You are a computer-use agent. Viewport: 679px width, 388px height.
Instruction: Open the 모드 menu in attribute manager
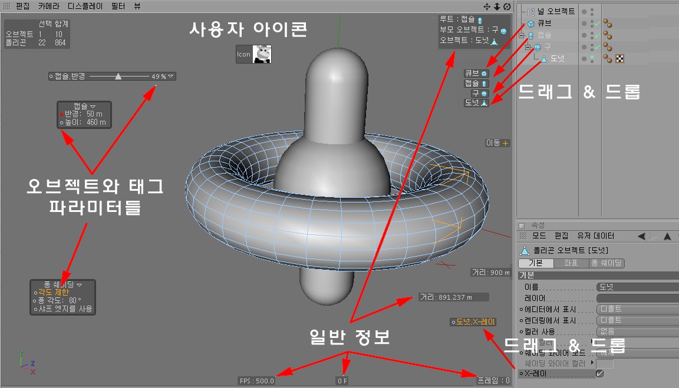[539, 236]
